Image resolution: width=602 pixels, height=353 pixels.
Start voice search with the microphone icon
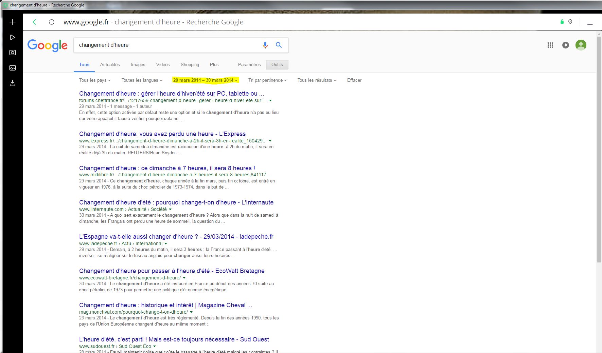click(x=265, y=45)
